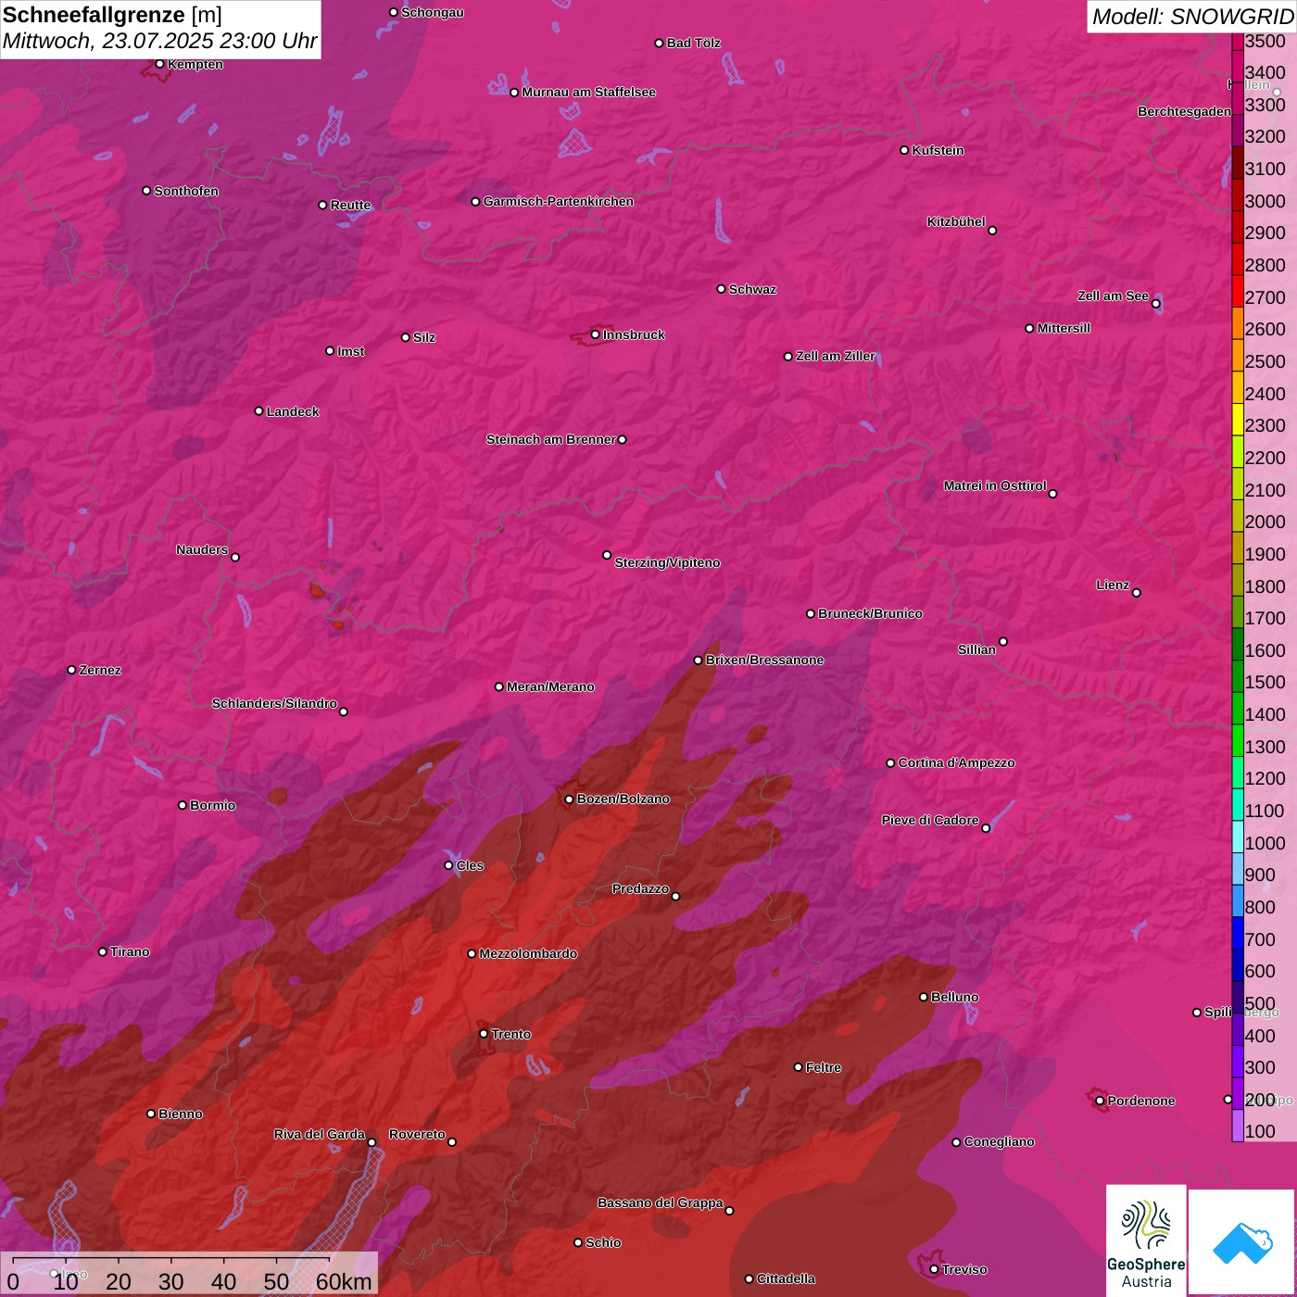Click the Zernez label

click(100, 670)
